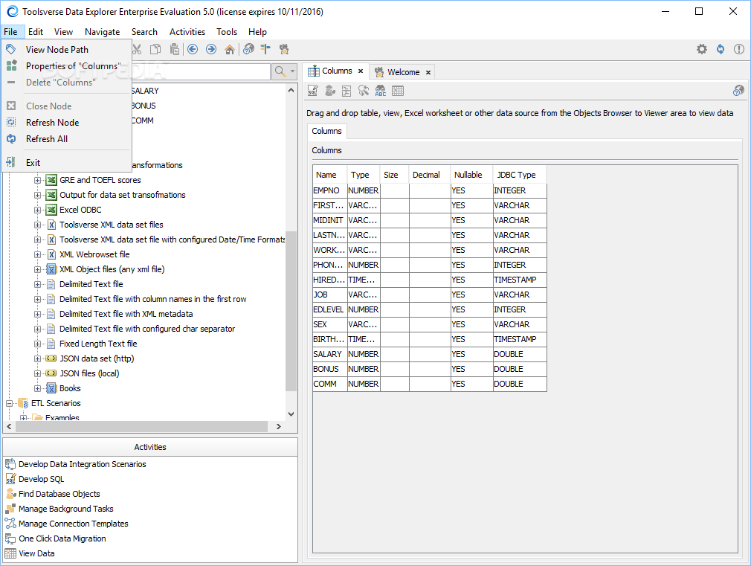751x566 pixels.
Task: Select Refresh Node in File menu
Action: 66,122
